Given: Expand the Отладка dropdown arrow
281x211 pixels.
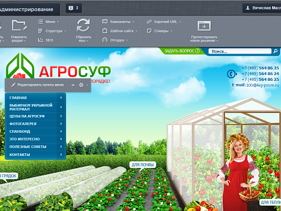Looking at the screenshot, I should [x=127, y=40].
